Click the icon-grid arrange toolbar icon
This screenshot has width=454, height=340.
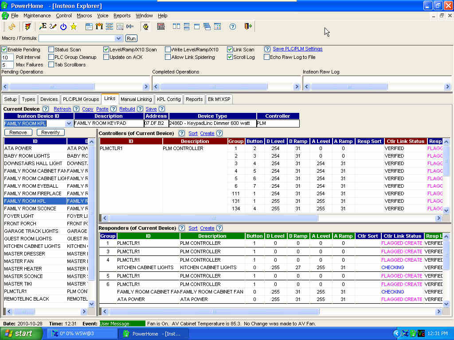(217, 27)
